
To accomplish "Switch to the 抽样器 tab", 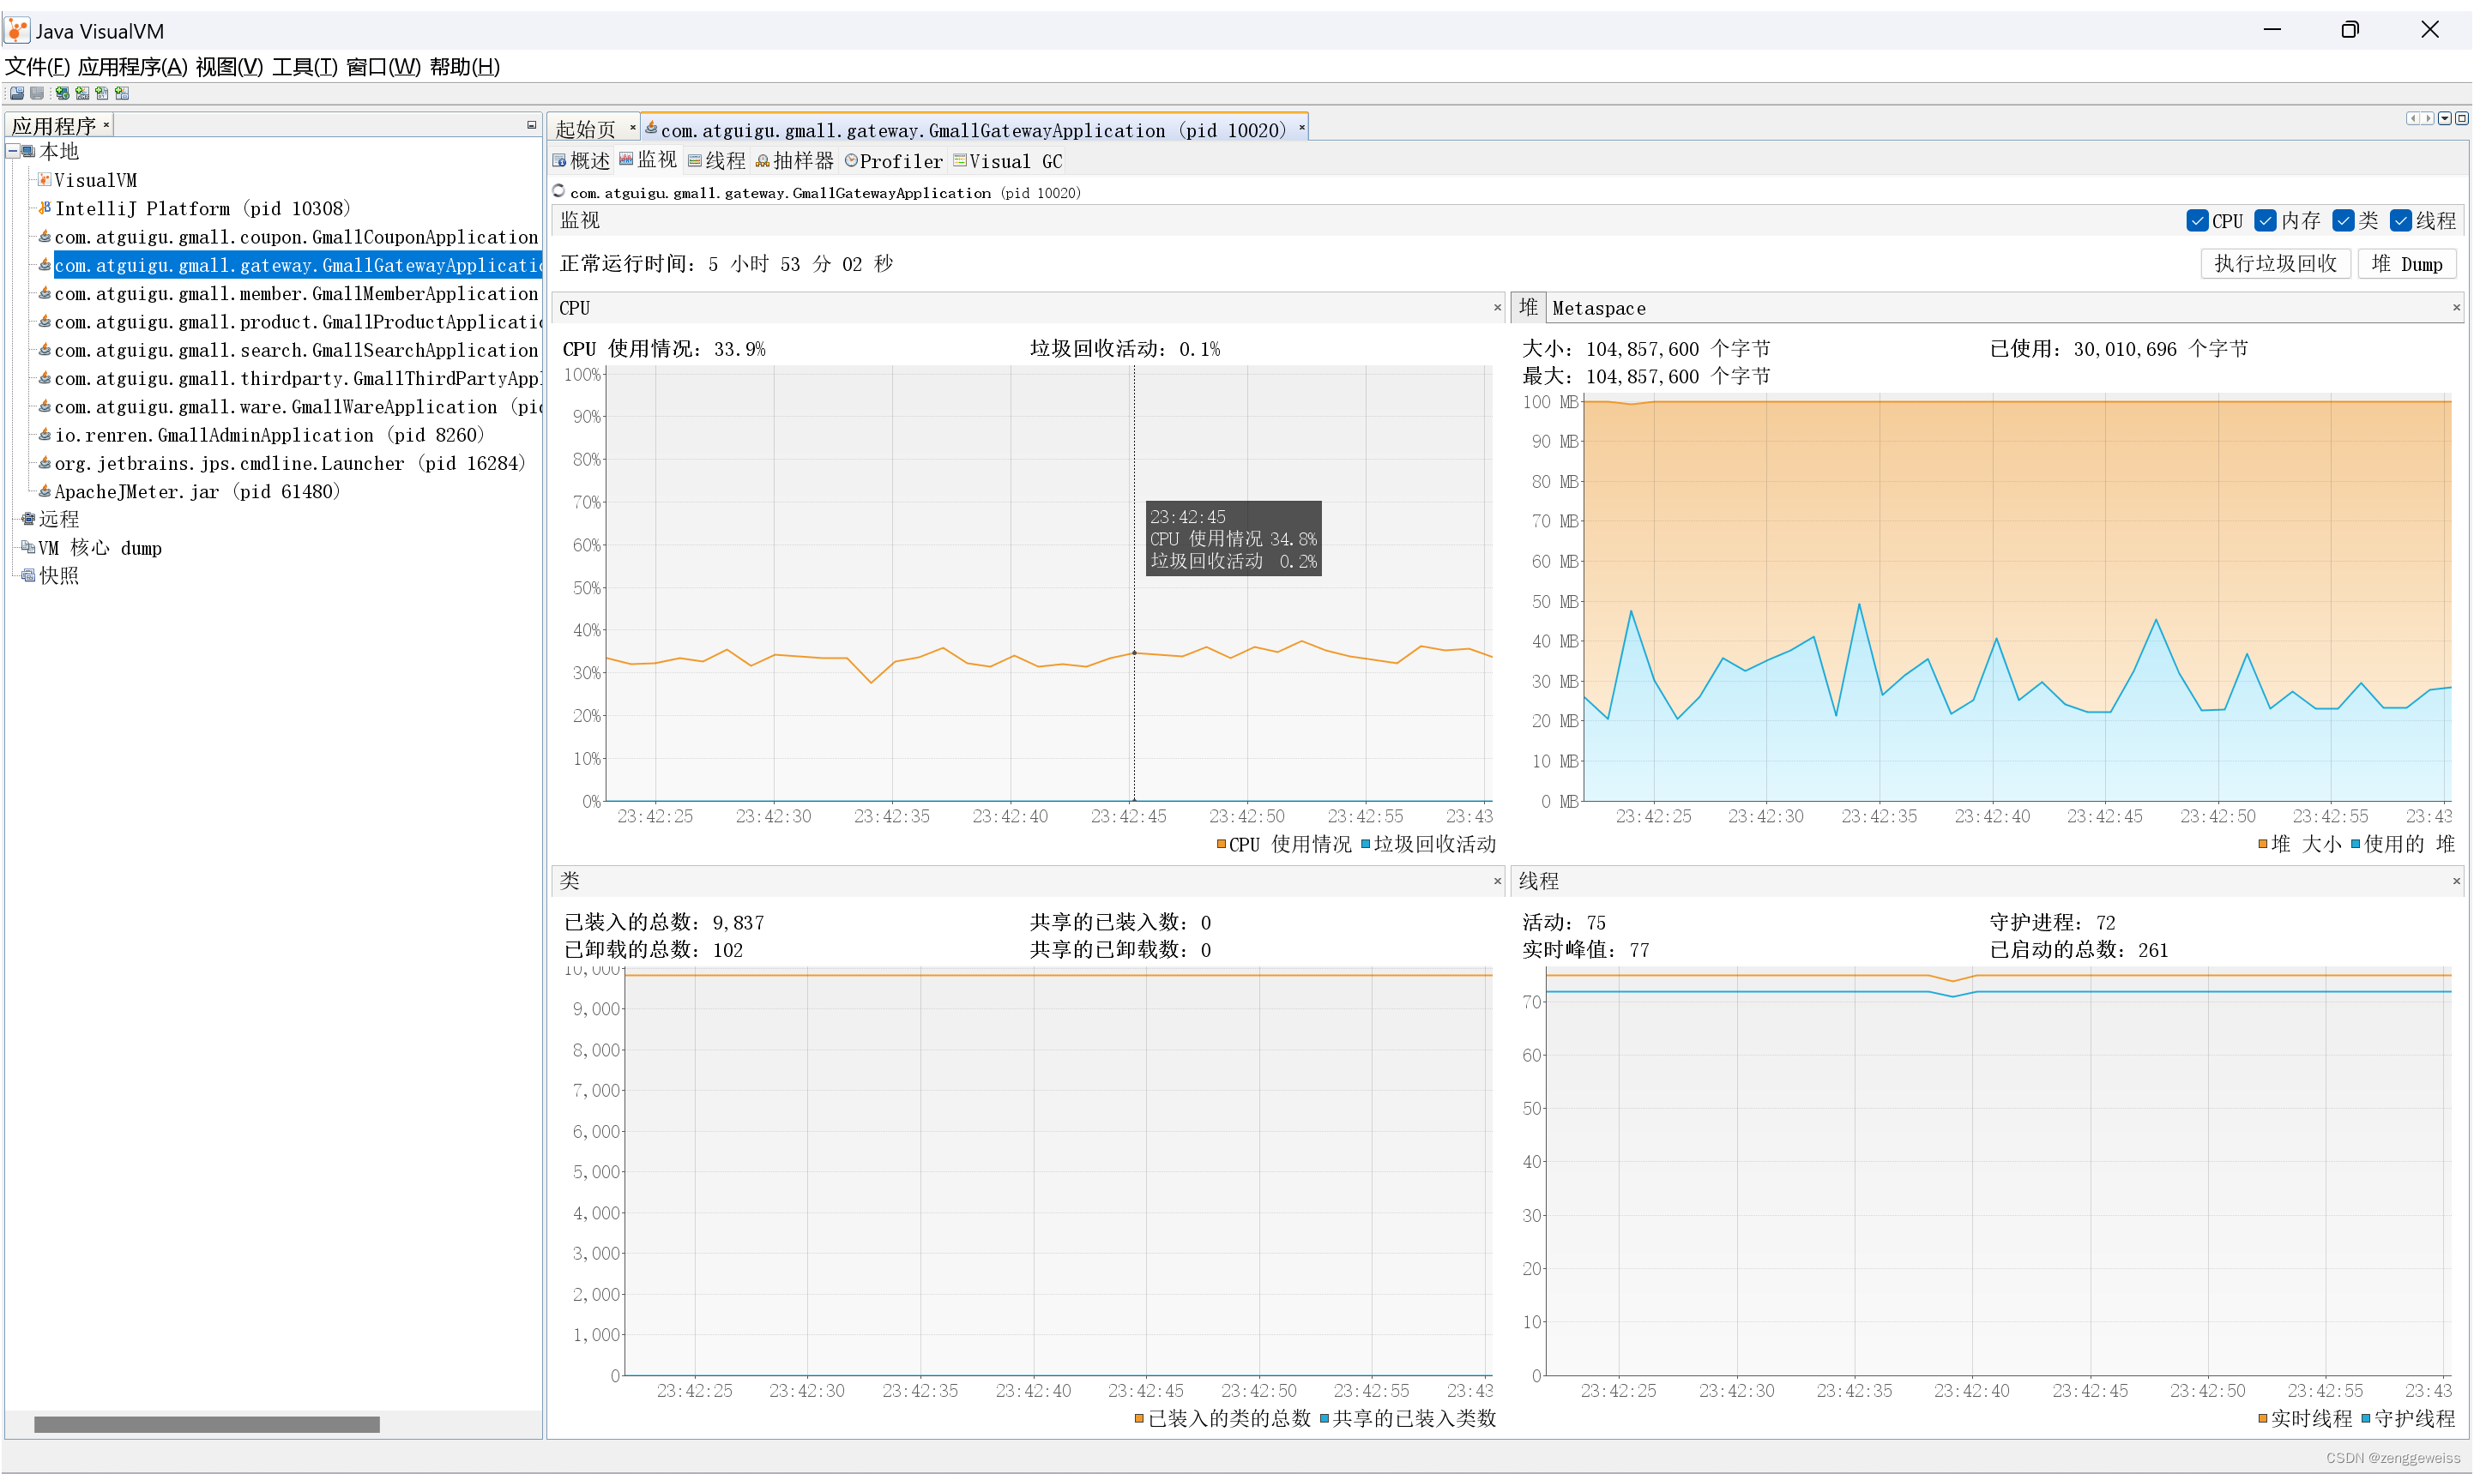I will (x=795, y=161).
